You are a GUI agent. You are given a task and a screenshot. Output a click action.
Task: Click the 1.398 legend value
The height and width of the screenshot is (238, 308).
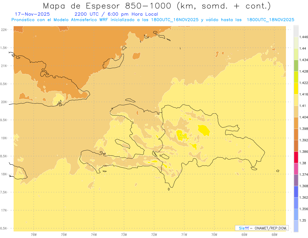tap(303, 129)
